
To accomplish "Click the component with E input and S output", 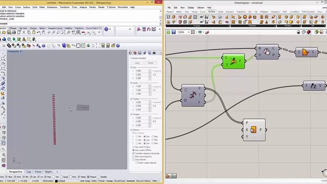I will [306, 52].
